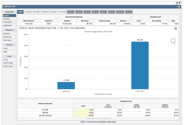This screenshot has height=125, width=184.
Task: Go to the Downloads page
Action: tap(7, 37)
